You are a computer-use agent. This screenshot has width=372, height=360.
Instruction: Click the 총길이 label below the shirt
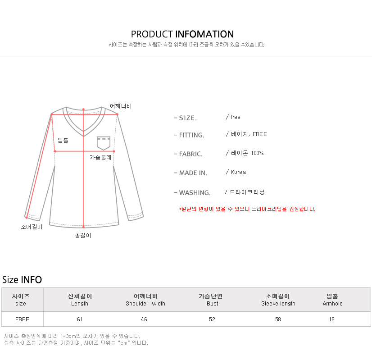[x=83, y=235]
